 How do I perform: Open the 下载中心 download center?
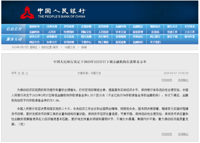(x=86, y=42)
